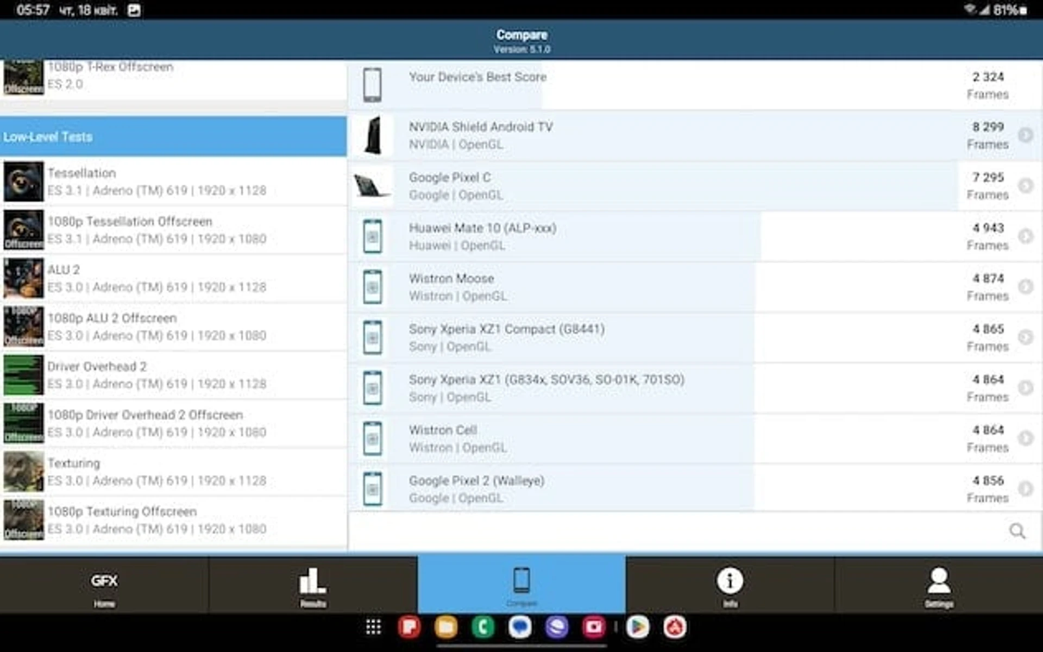
Task: Select the Your Device's Best Score text
Action: pyautogui.click(x=477, y=77)
